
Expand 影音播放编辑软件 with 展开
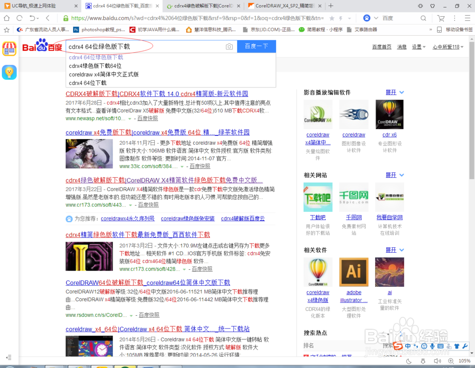click(x=394, y=93)
